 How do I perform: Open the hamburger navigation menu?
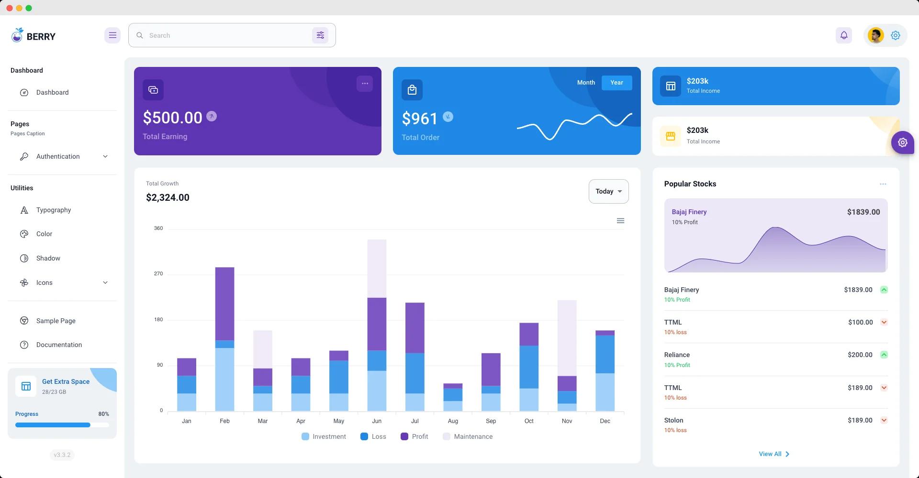(x=112, y=35)
